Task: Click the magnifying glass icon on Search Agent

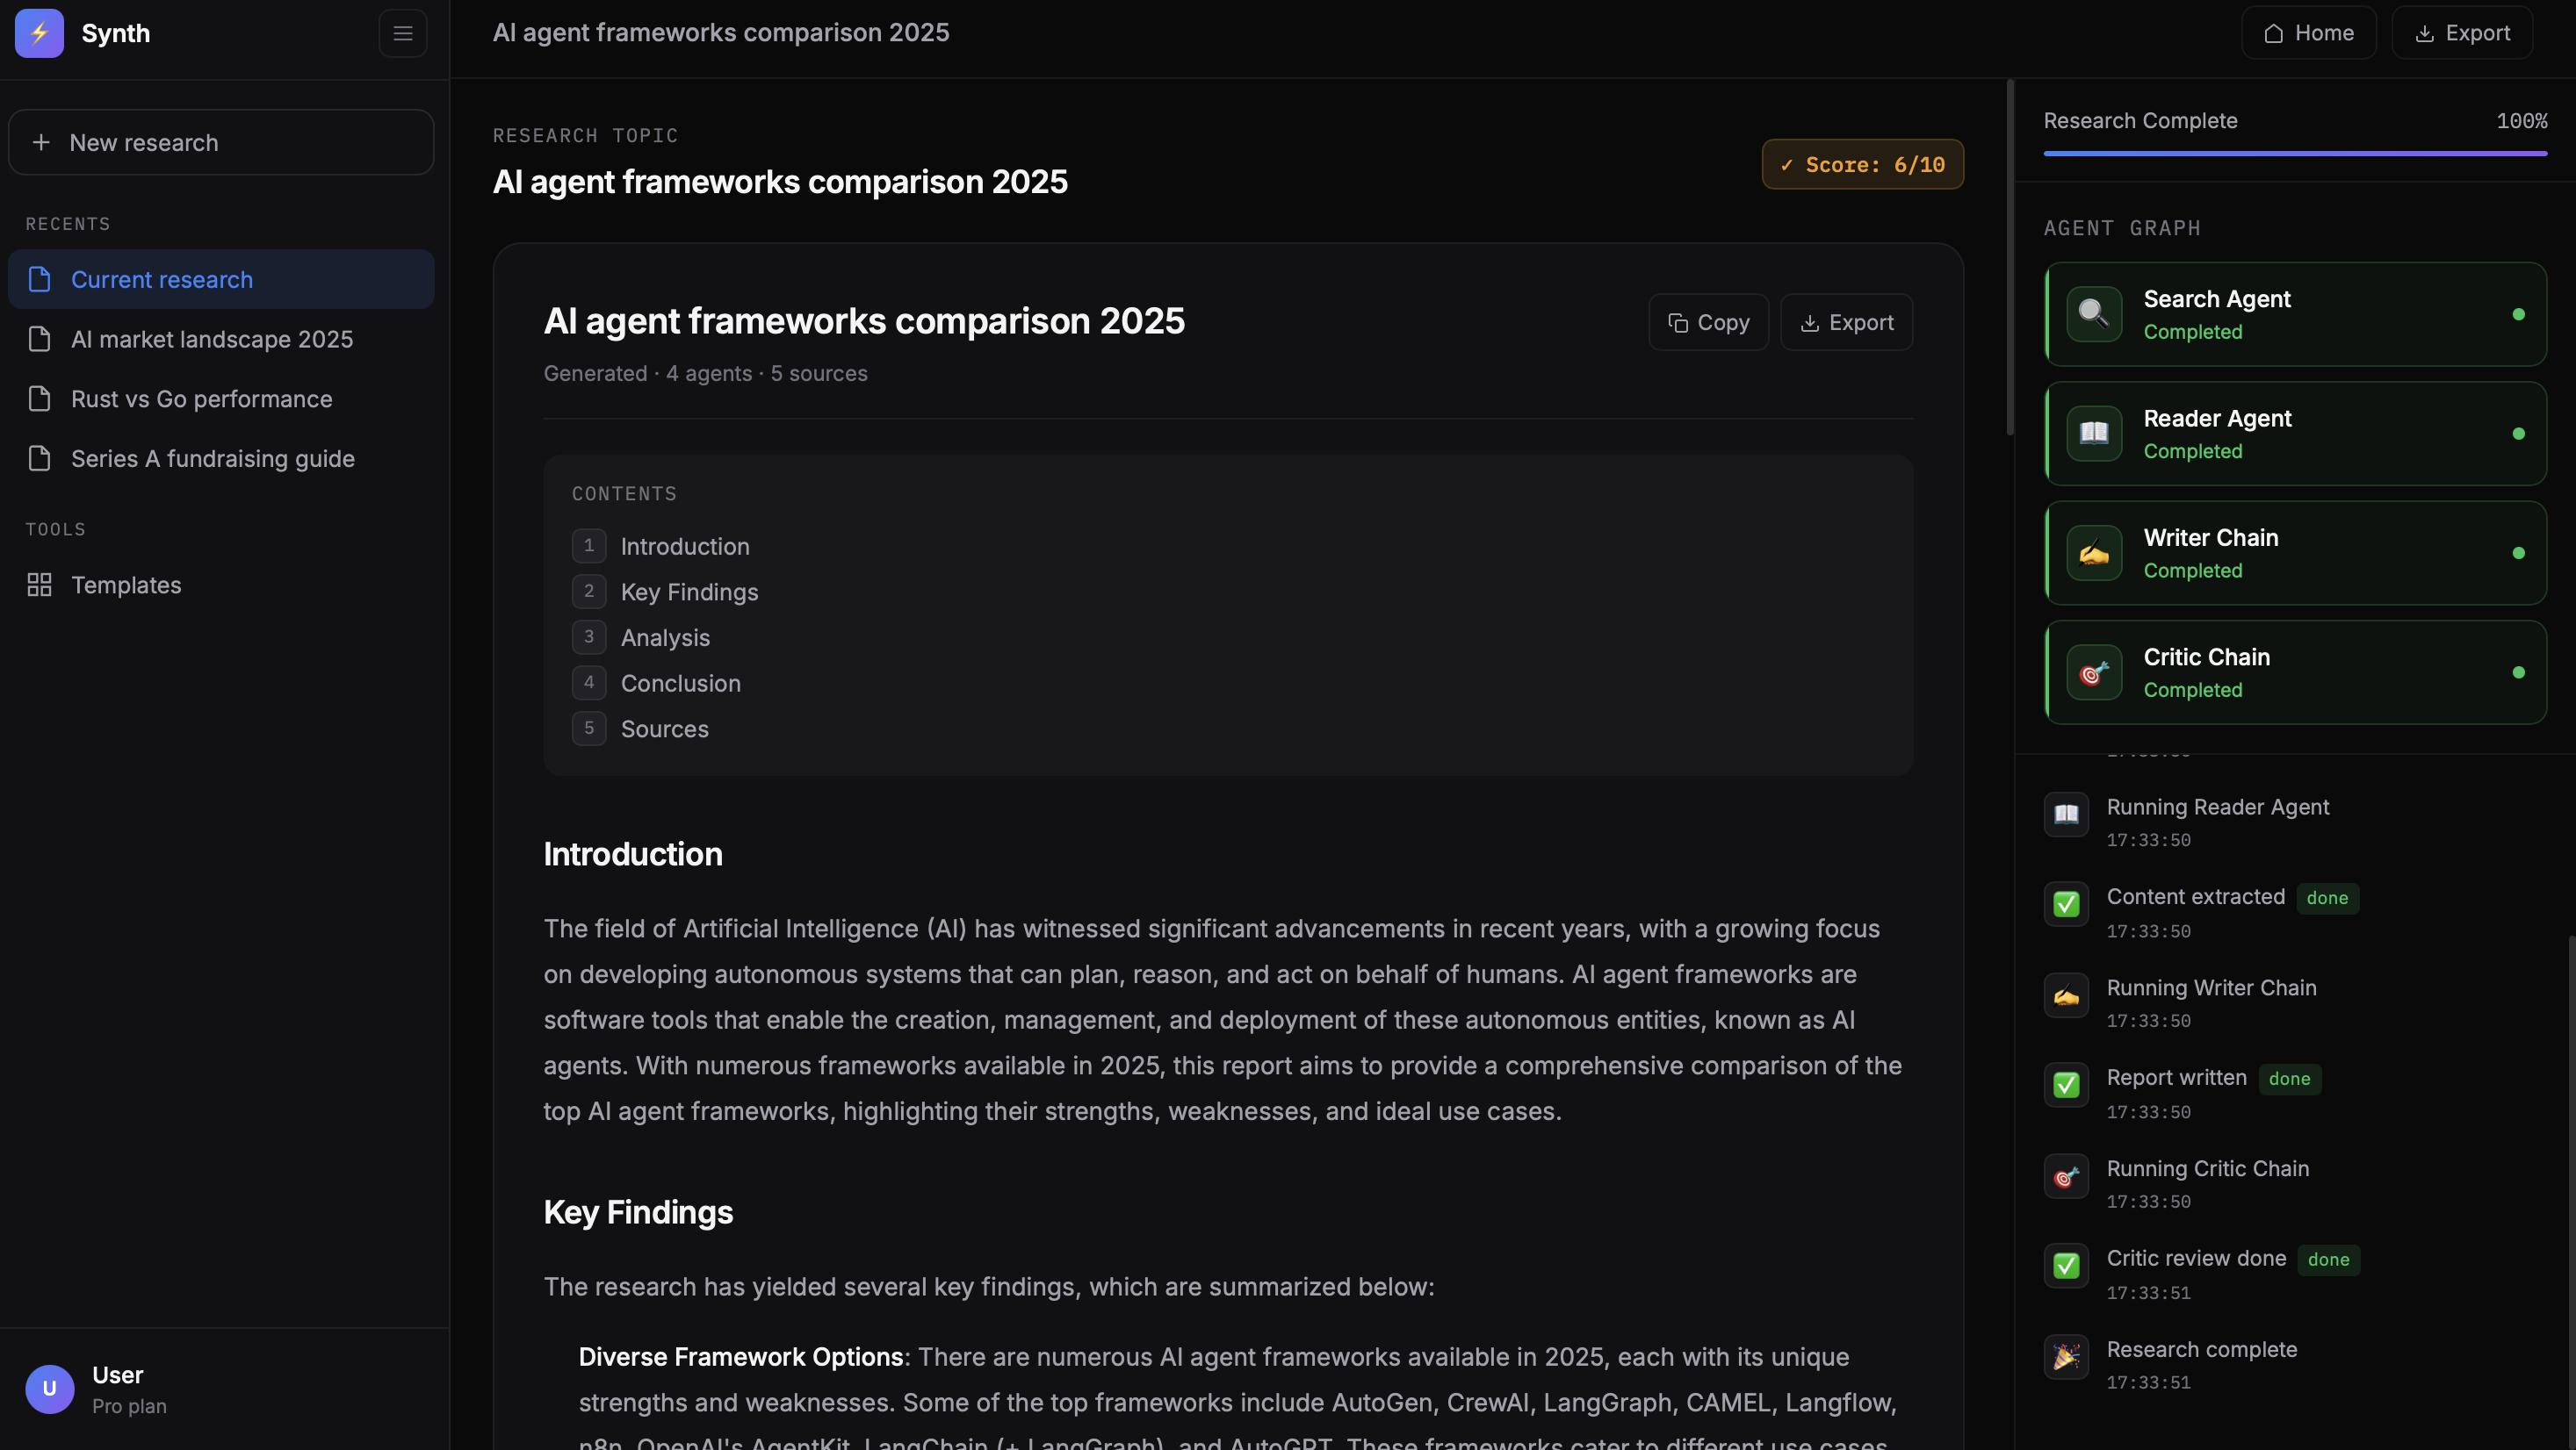Action: [x=2094, y=313]
